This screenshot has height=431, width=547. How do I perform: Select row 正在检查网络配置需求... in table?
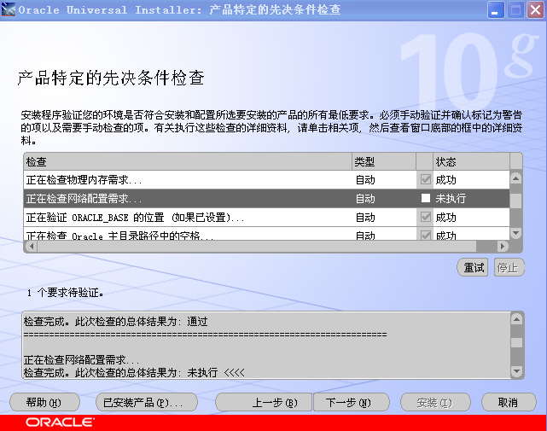click(266, 198)
